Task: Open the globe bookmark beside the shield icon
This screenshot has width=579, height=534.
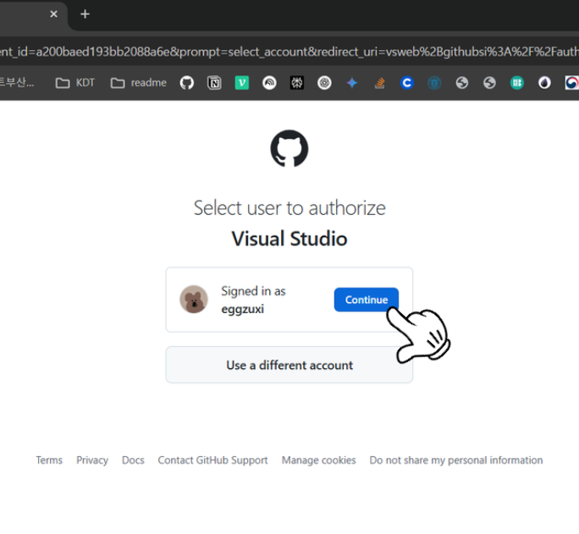Action: tap(462, 83)
